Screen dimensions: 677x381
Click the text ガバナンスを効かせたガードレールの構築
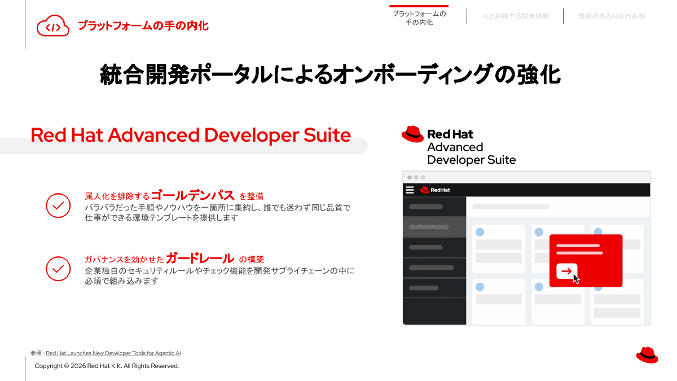pyautogui.click(x=174, y=259)
